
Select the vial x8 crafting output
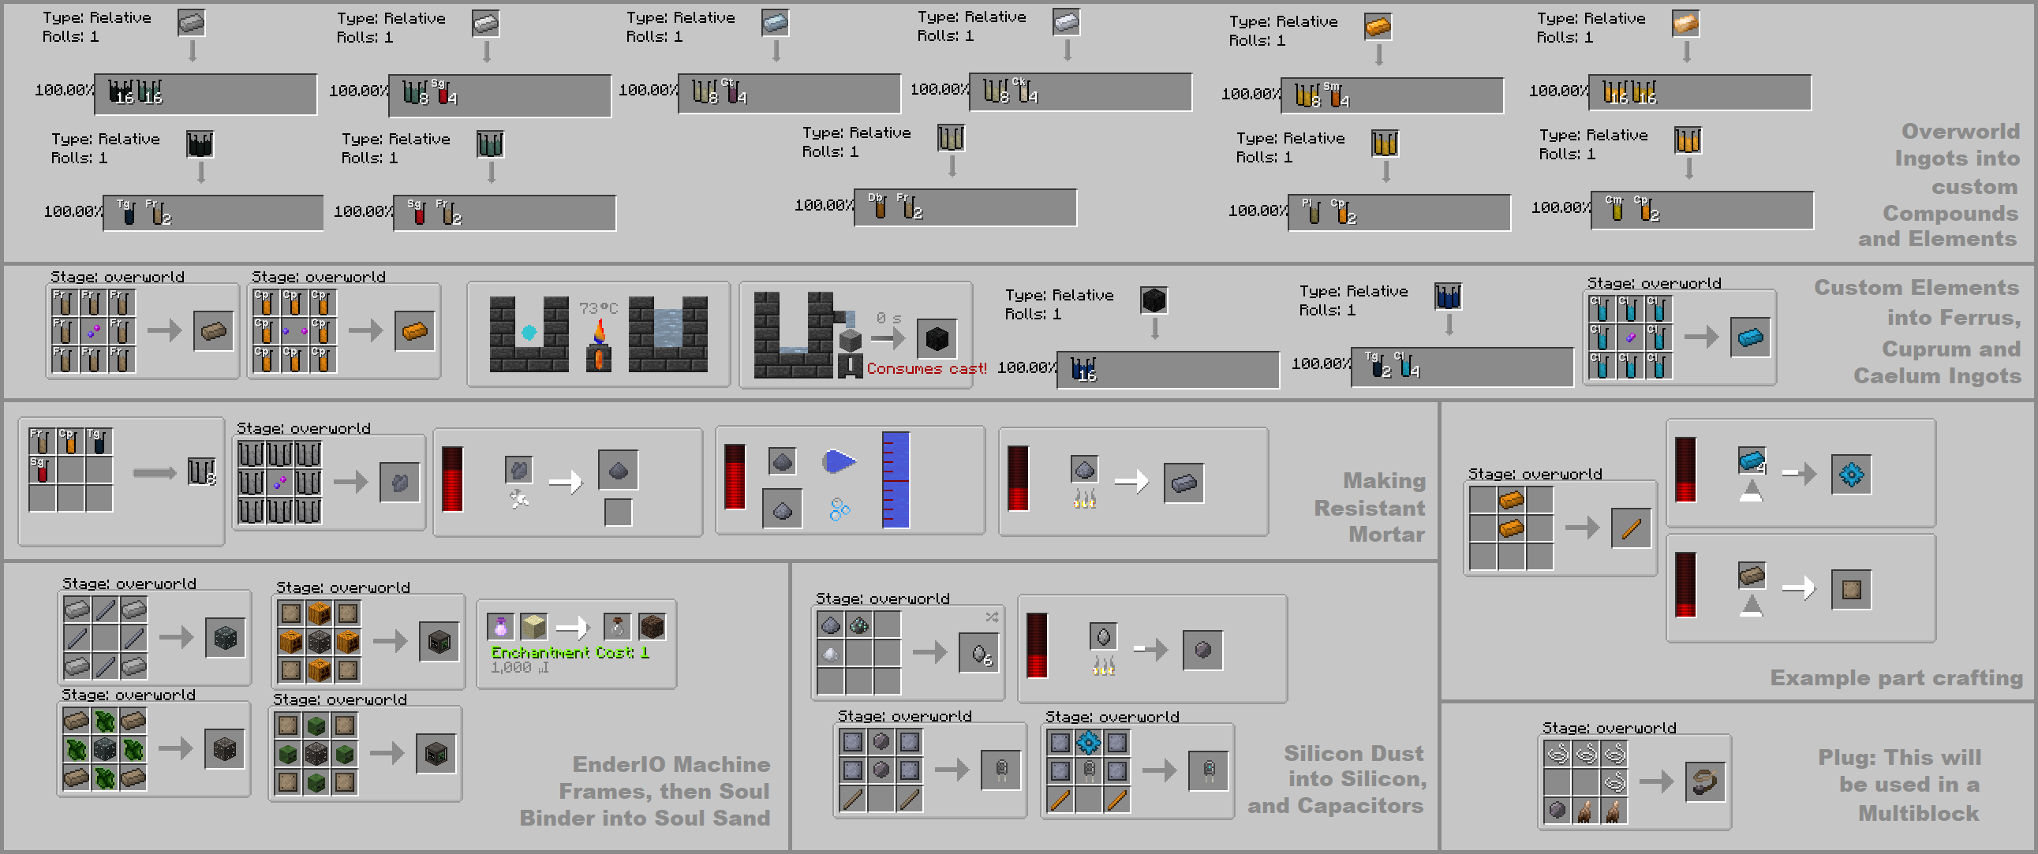pos(202,472)
